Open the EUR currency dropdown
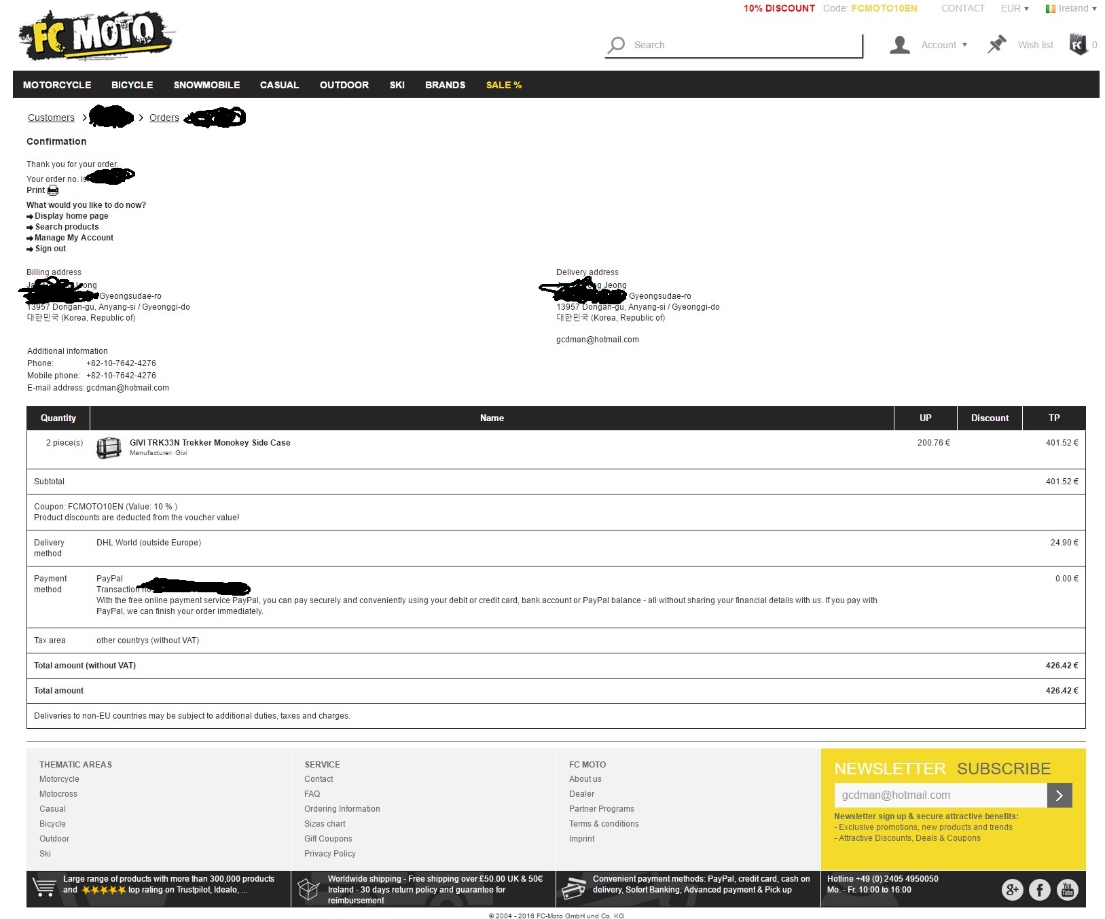The image size is (1105, 919). [1015, 8]
